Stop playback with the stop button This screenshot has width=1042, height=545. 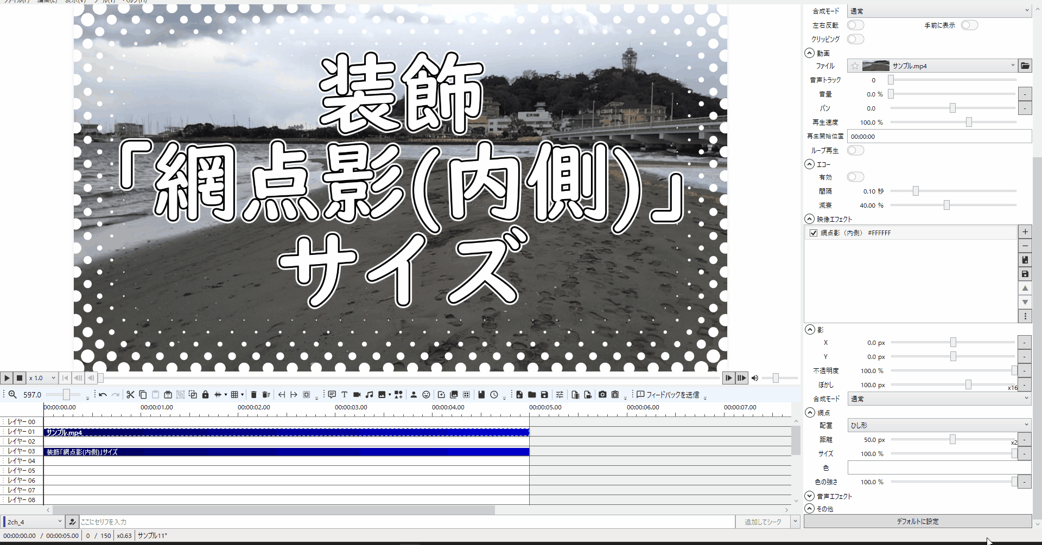(x=20, y=378)
